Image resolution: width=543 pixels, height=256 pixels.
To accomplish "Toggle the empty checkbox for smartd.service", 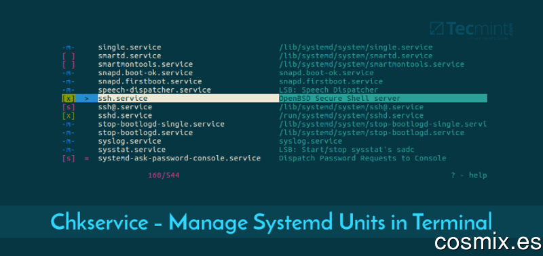I will pos(69,56).
